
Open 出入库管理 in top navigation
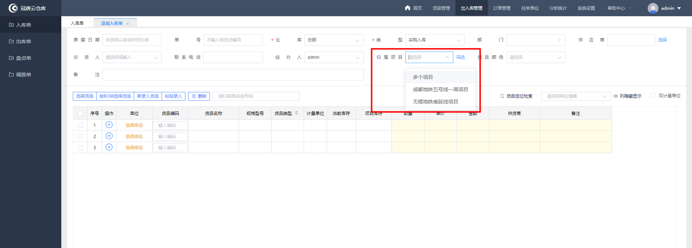(x=471, y=8)
